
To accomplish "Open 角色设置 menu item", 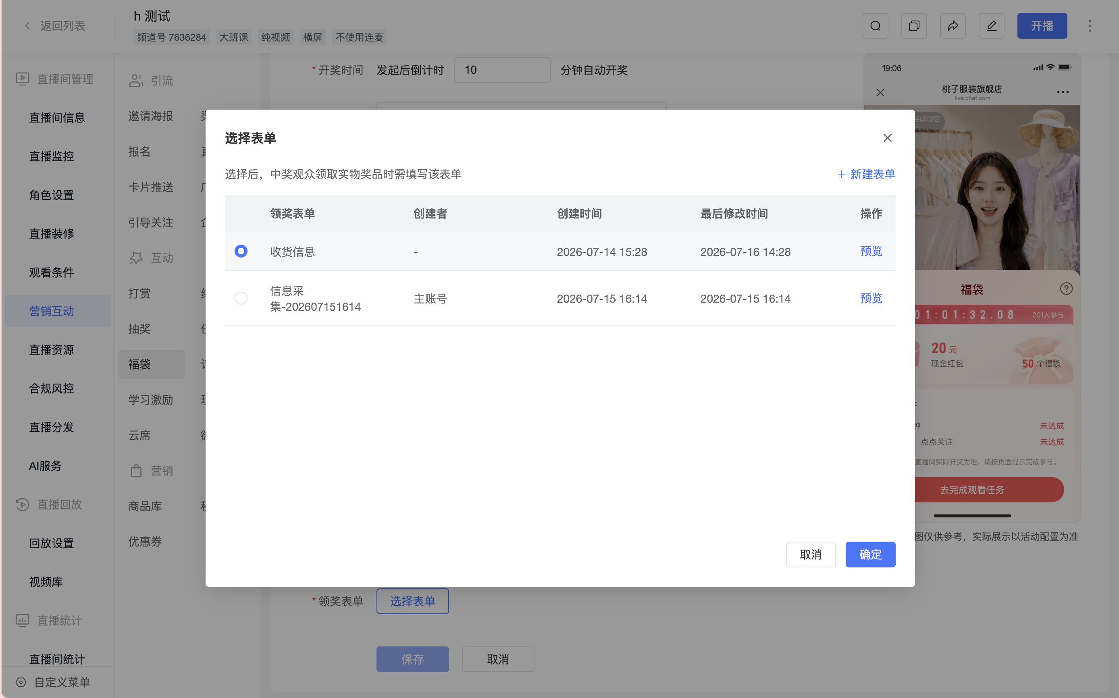I will (x=52, y=195).
